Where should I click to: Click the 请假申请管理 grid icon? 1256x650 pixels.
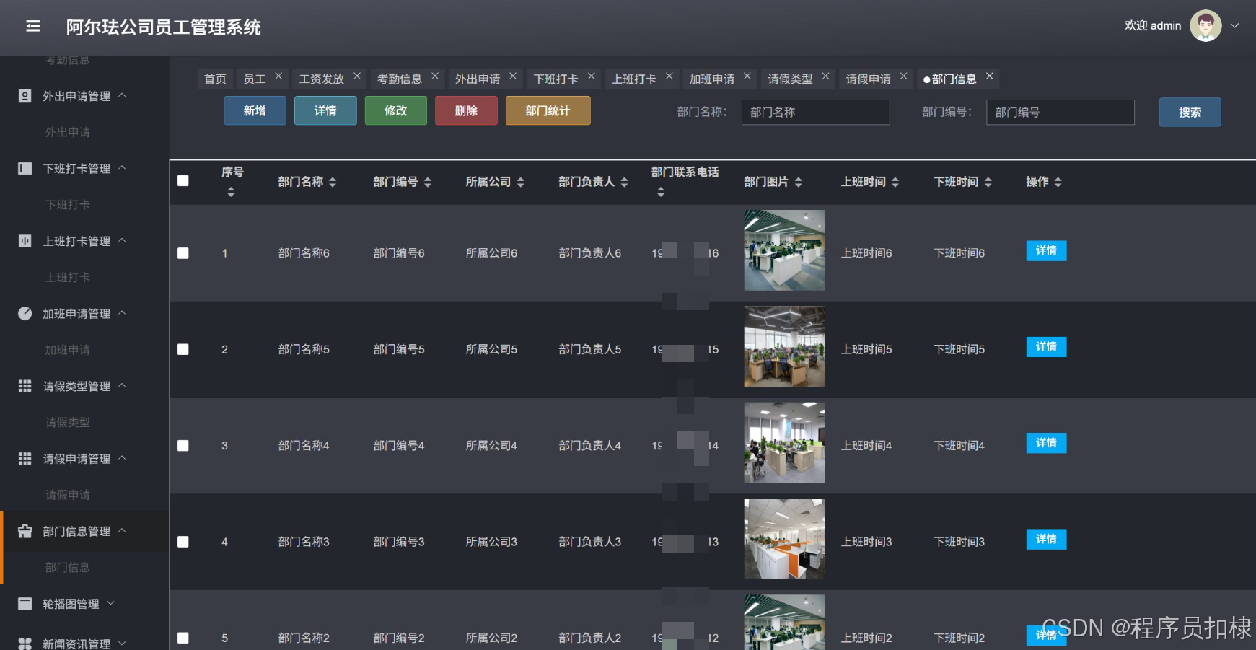25,458
